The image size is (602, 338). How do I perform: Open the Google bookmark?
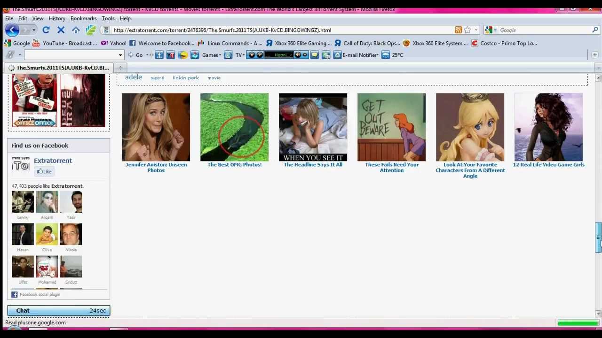[17, 43]
